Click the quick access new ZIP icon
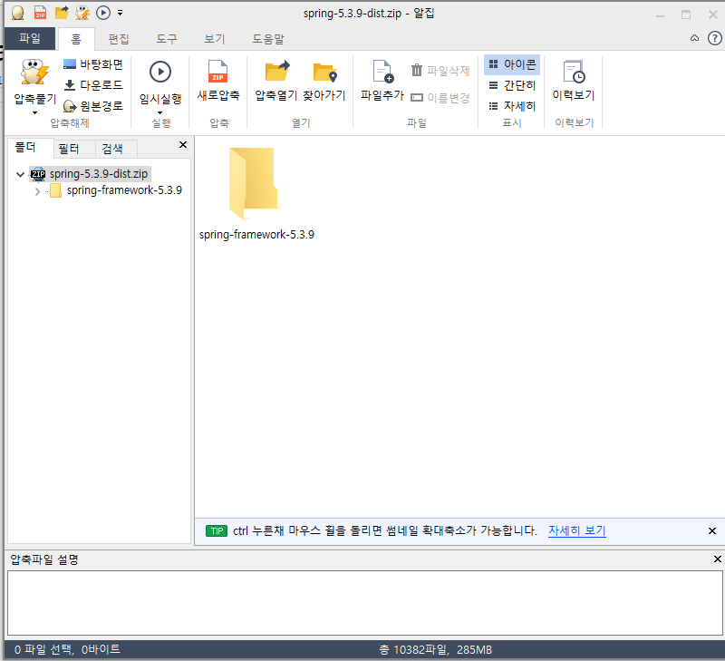 (41, 13)
